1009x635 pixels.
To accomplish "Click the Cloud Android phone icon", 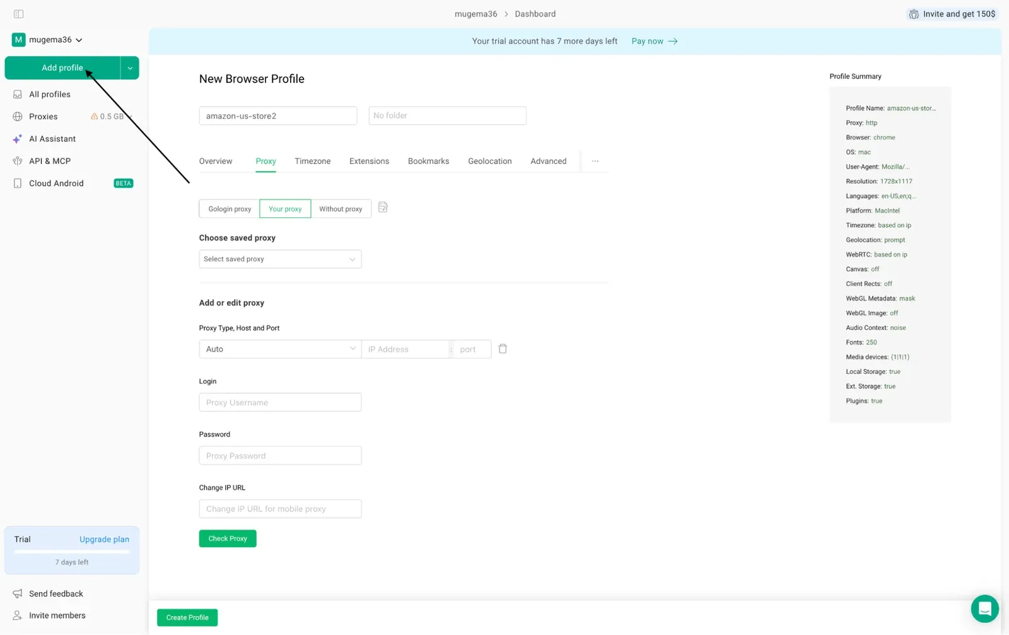I will pos(18,184).
